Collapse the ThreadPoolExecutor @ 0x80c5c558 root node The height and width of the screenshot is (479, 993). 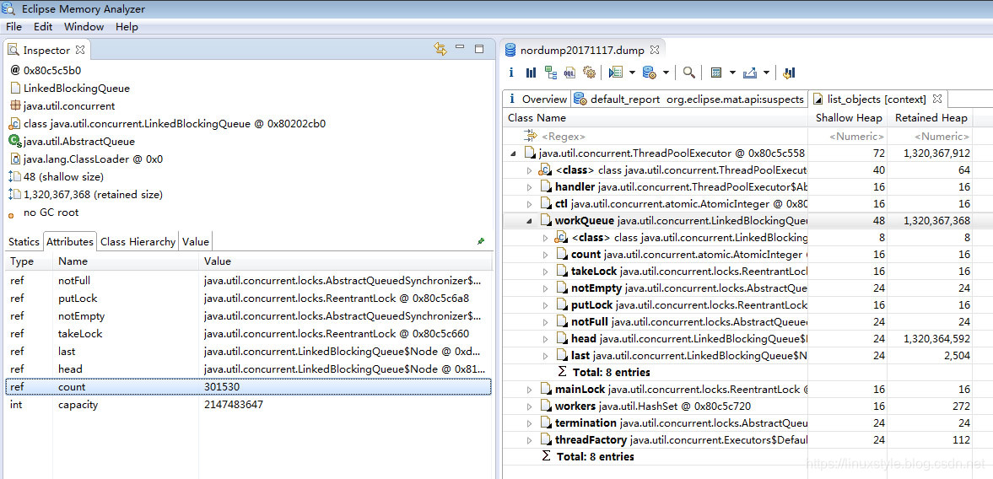513,153
